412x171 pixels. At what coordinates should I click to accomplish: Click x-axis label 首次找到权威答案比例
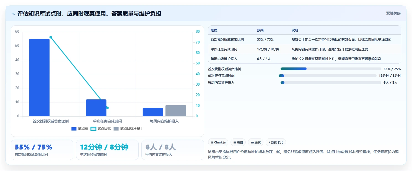[x=51, y=121]
